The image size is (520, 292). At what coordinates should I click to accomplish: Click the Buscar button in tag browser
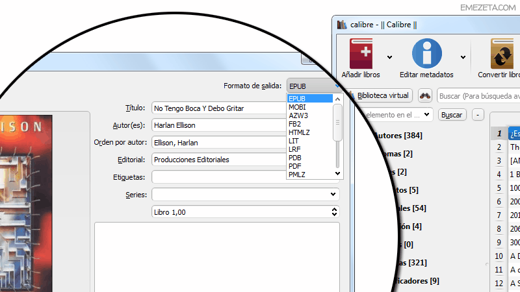pyautogui.click(x=452, y=115)
